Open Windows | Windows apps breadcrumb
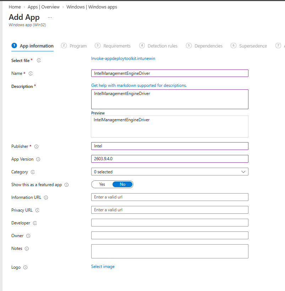 [92, 7]
